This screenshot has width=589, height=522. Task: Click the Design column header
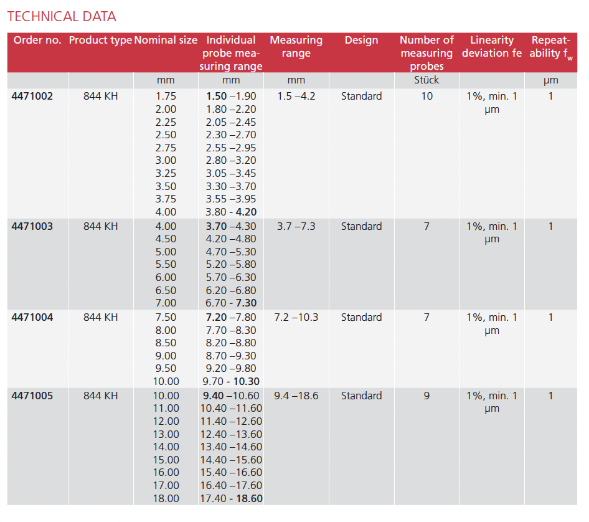tap(361, 40)
